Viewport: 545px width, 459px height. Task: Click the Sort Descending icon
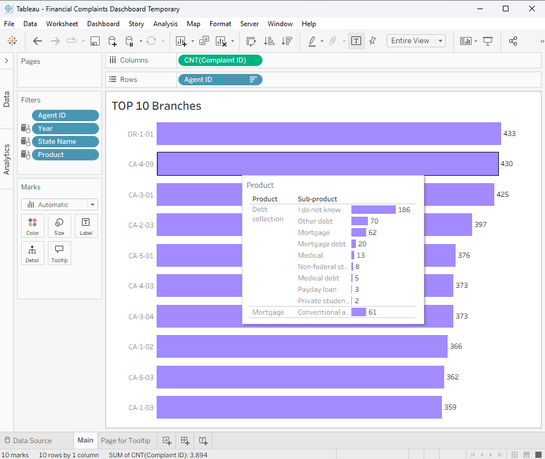coord(287,41)
